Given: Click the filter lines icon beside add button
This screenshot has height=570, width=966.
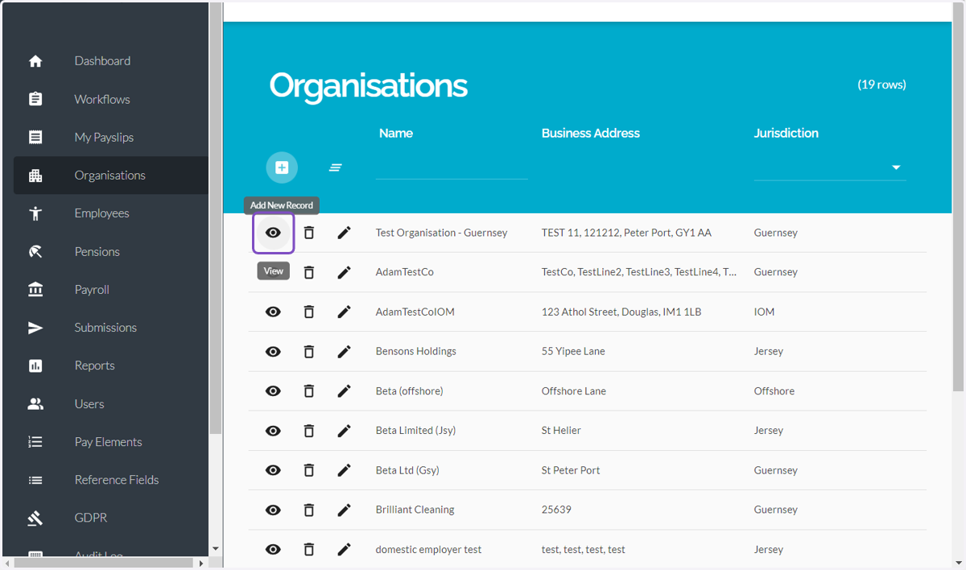Looking at the screenshot, I should tap(336, 167).
